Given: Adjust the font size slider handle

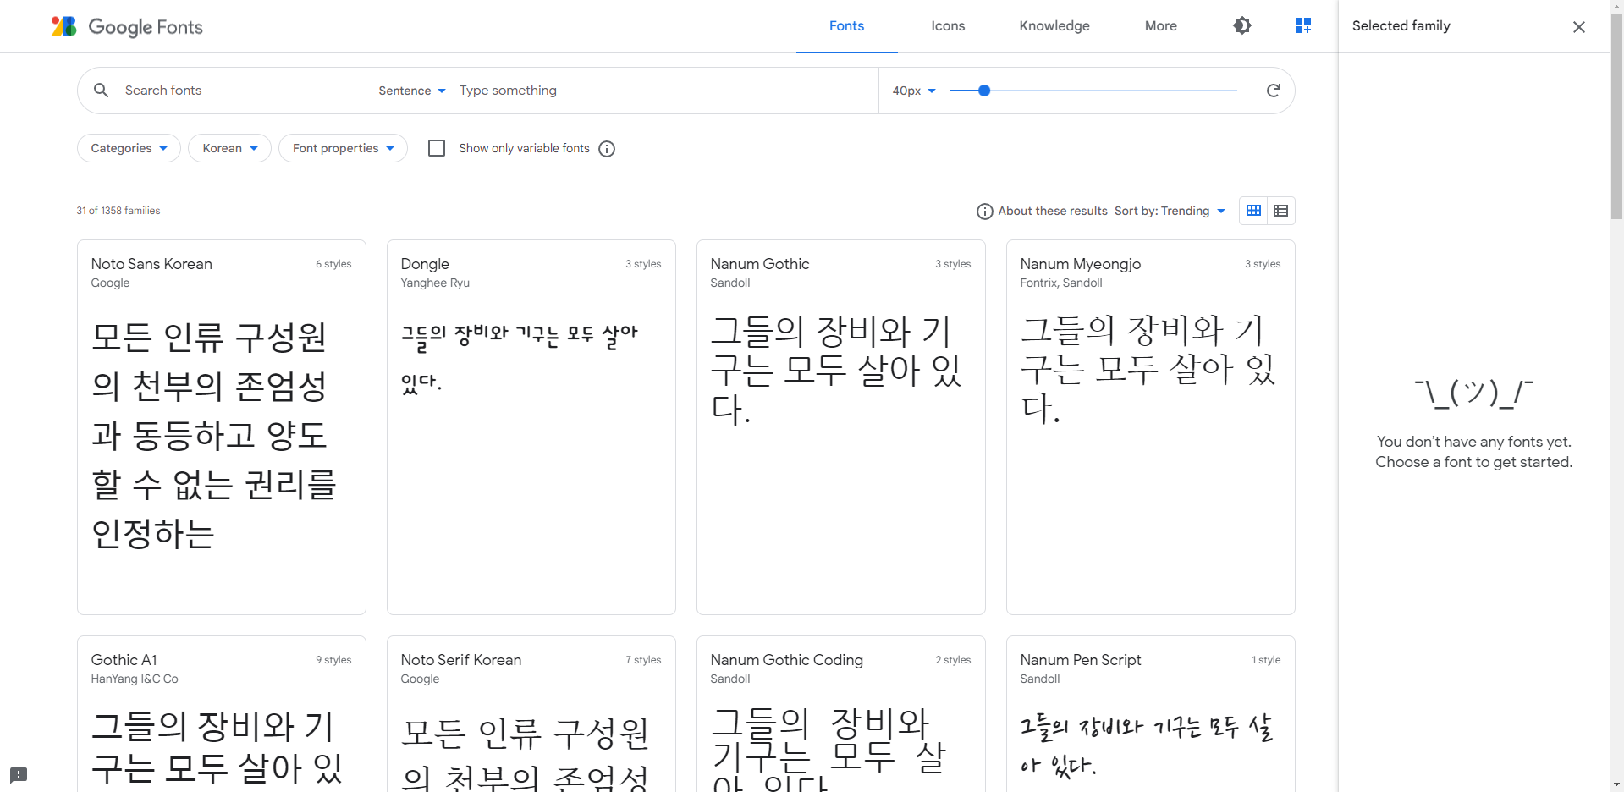Looking at the screenshot, I should click(x=983, y=91).
